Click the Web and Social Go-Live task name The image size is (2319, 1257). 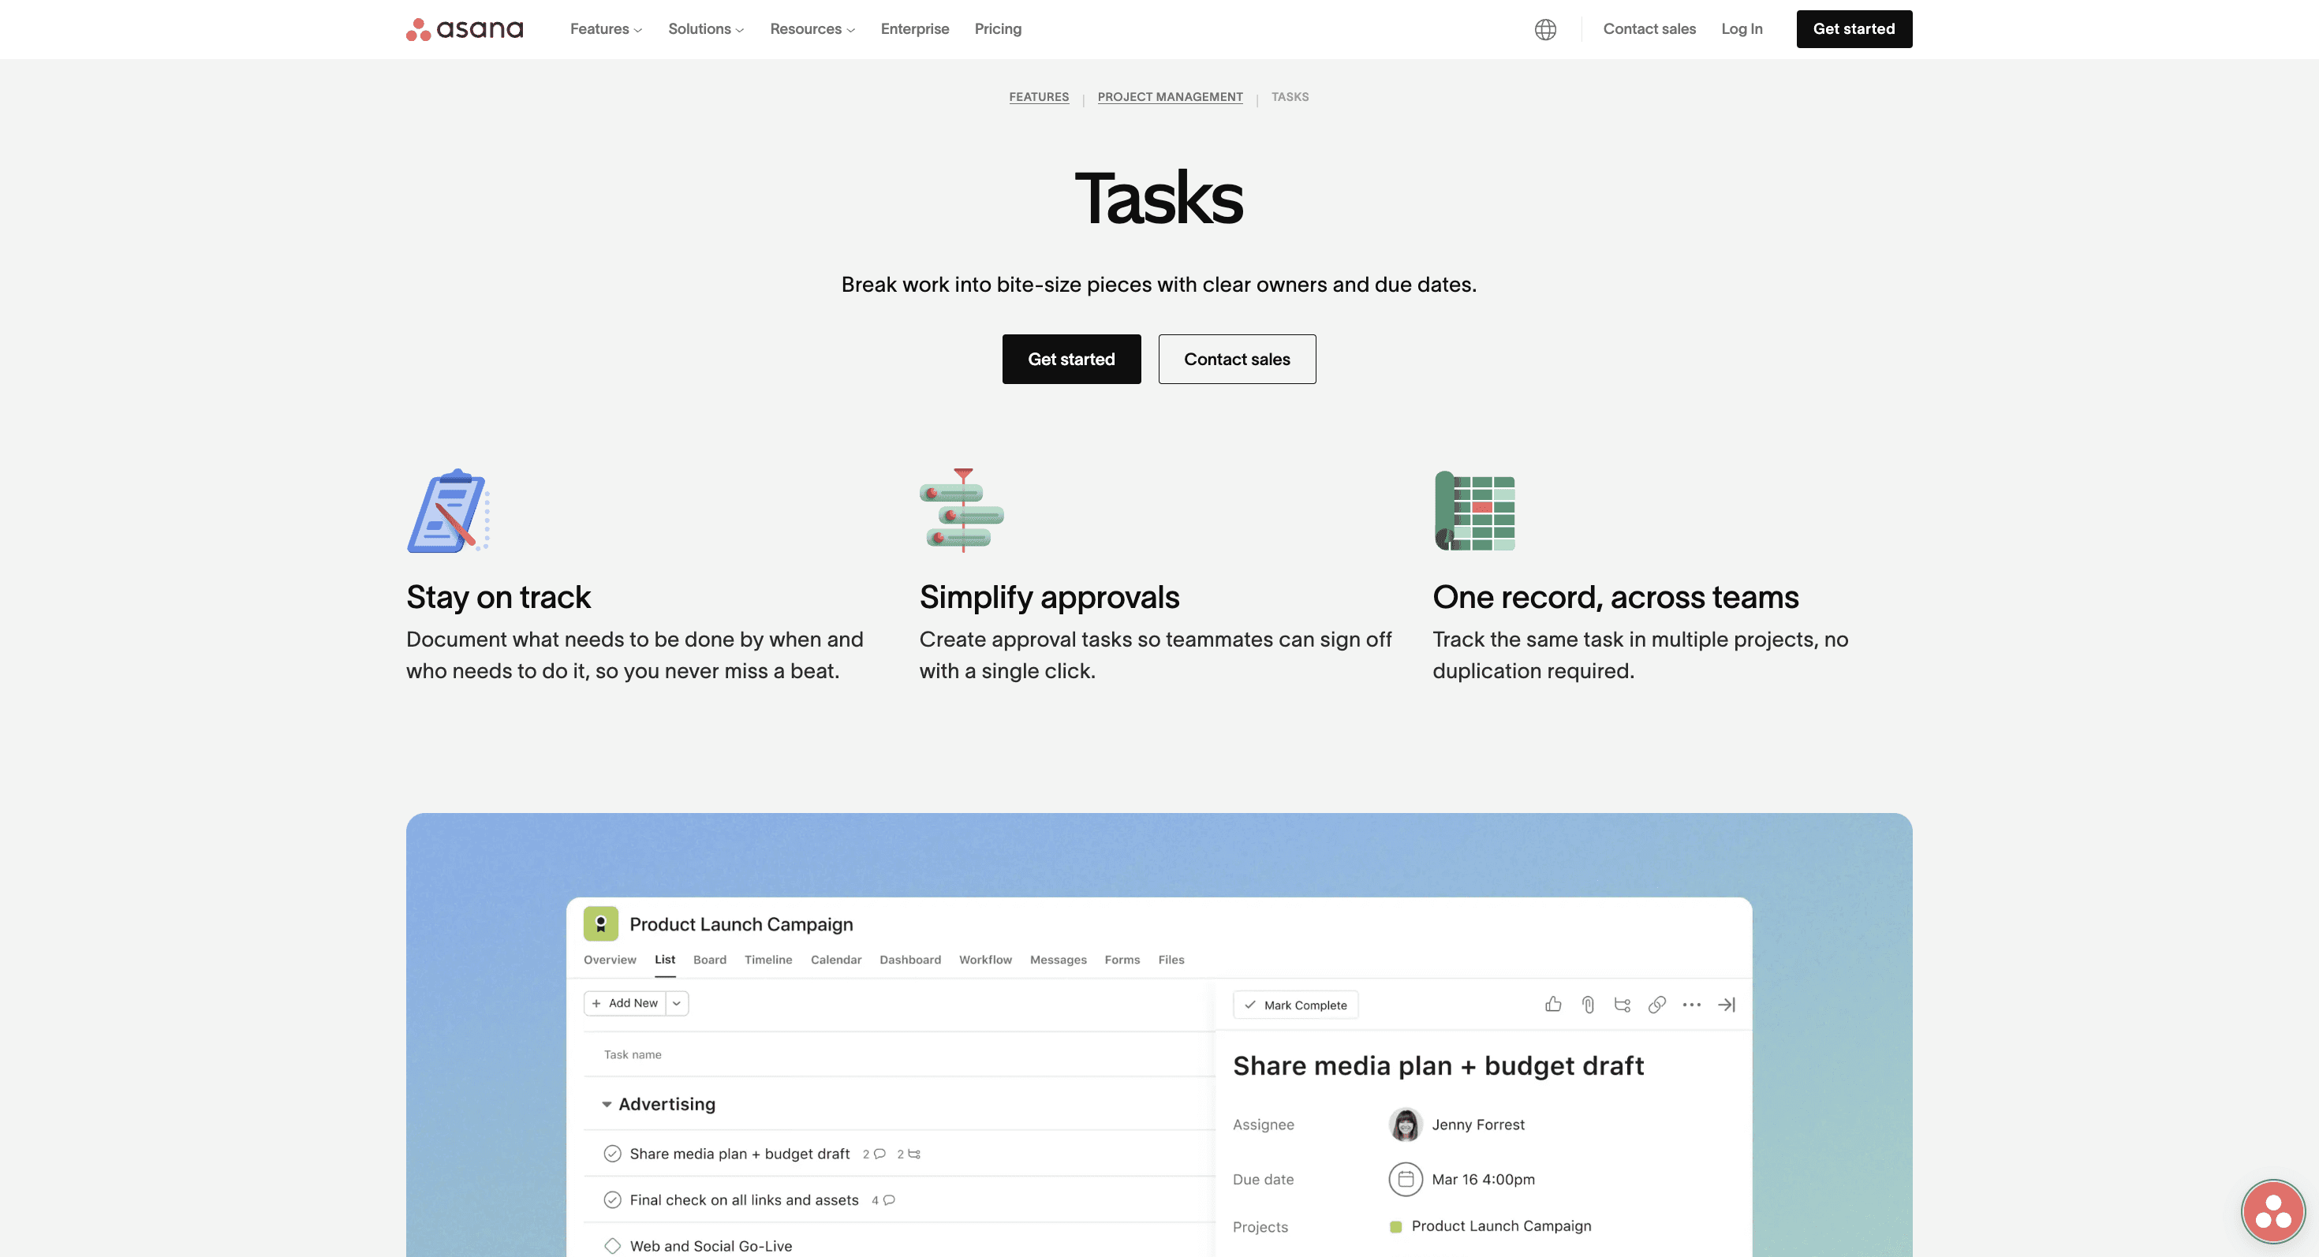(710, 1245)
